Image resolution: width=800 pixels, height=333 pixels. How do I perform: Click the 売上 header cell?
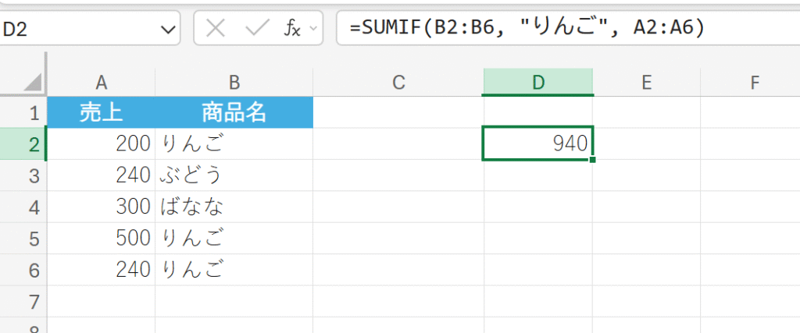coord(101,113)
